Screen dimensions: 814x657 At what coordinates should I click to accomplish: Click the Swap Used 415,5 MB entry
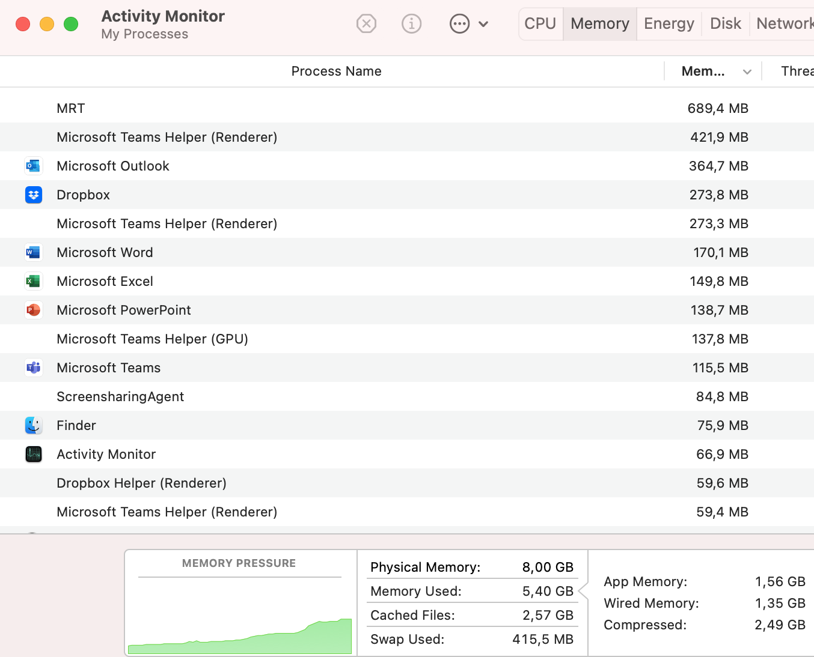472,639
